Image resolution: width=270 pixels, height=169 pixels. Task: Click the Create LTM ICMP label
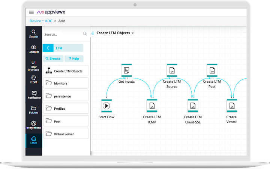[x=152, y=119]
